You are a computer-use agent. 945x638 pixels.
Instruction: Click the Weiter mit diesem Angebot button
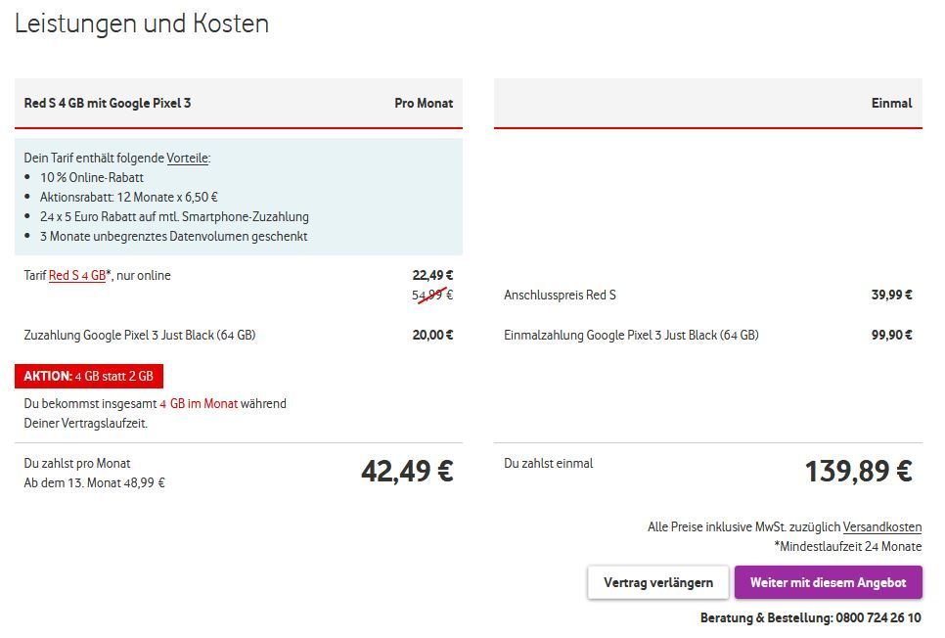tap(828, 582)
